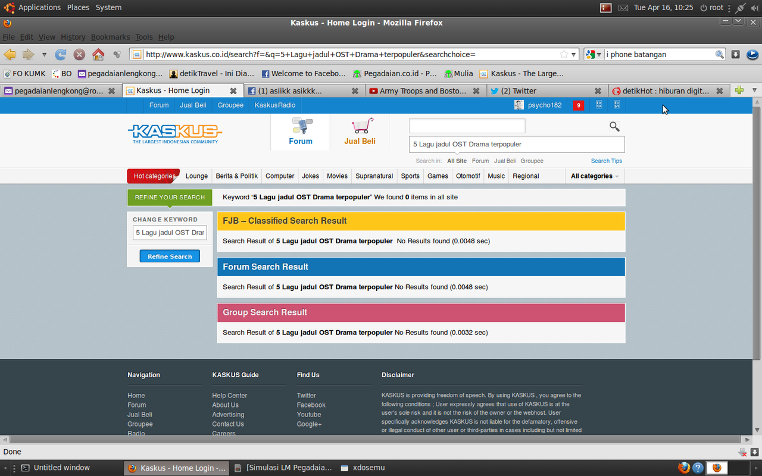The image size is (762, 476).
Task: Expand the All categories dropdown
Action: (x=595, y=176)
